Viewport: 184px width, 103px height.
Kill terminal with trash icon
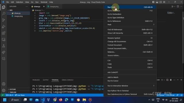tap(171, 80)
